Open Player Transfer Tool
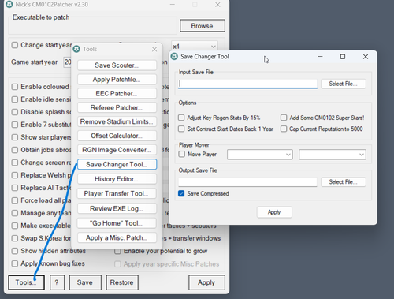 [117, 193]
